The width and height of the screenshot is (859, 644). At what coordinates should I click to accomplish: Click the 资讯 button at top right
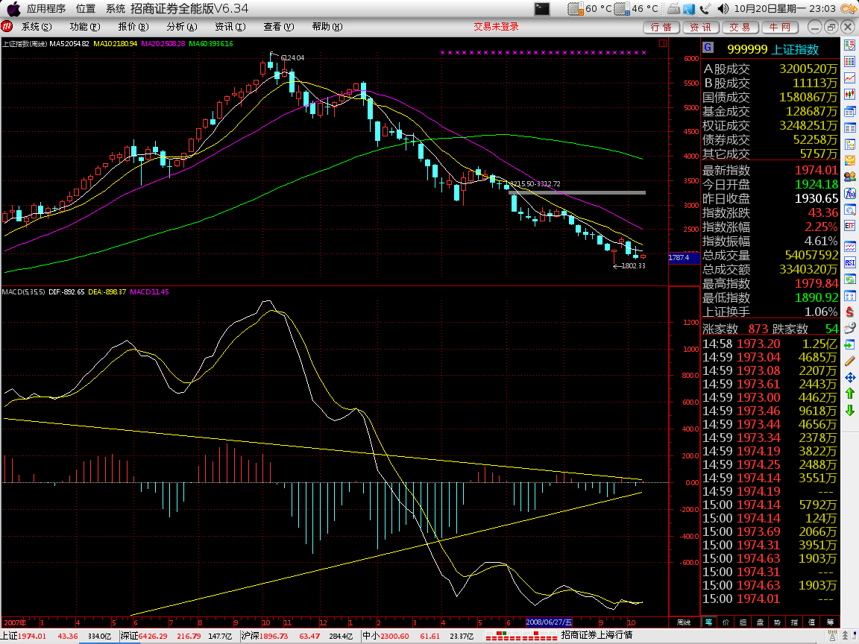click(x=701, y=28)
